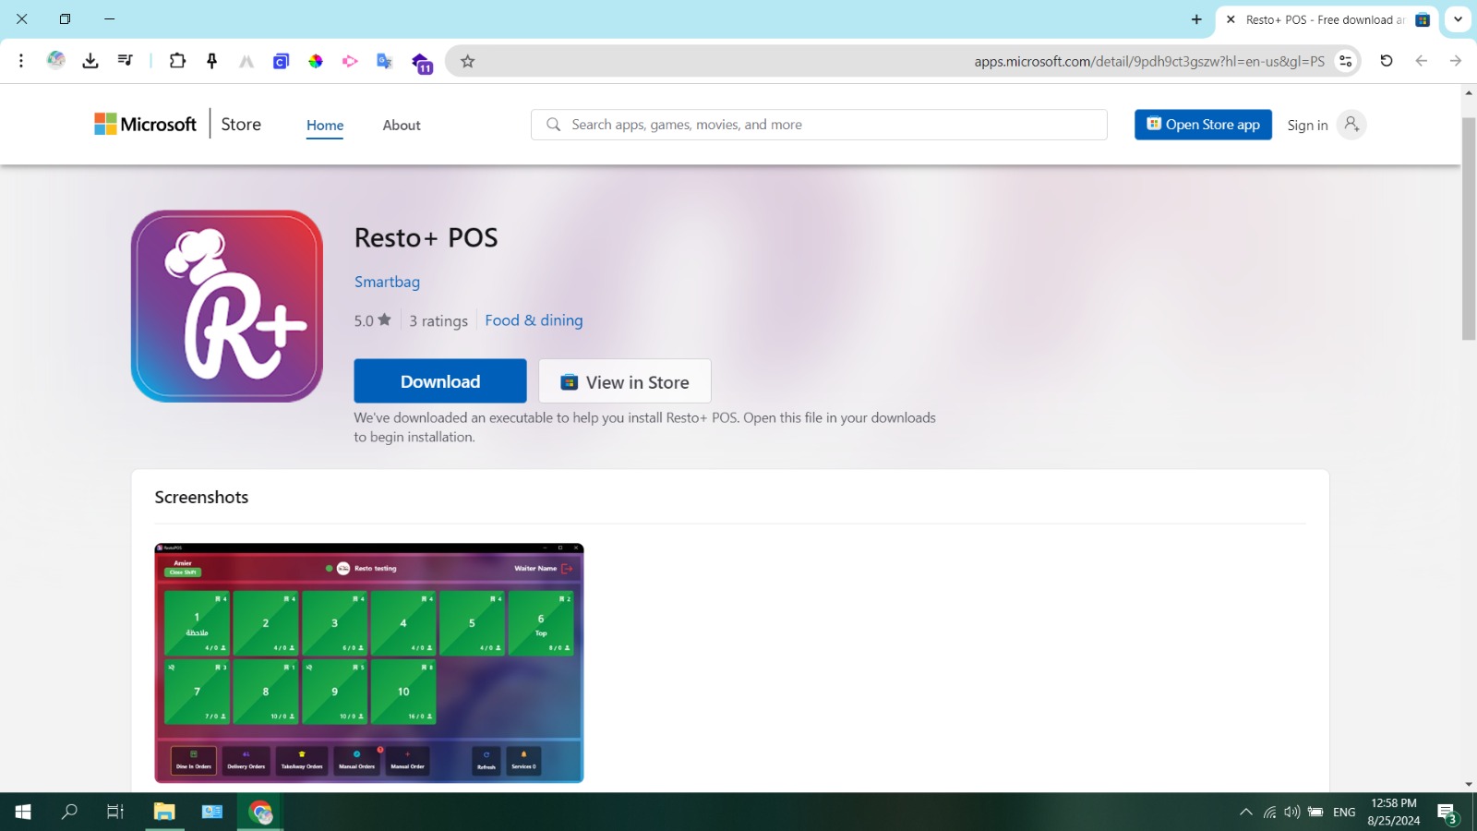Click the pin-shaped extension icon
Screen dimensions: 1477x831
pyautogui.click(x=211, y=61)
